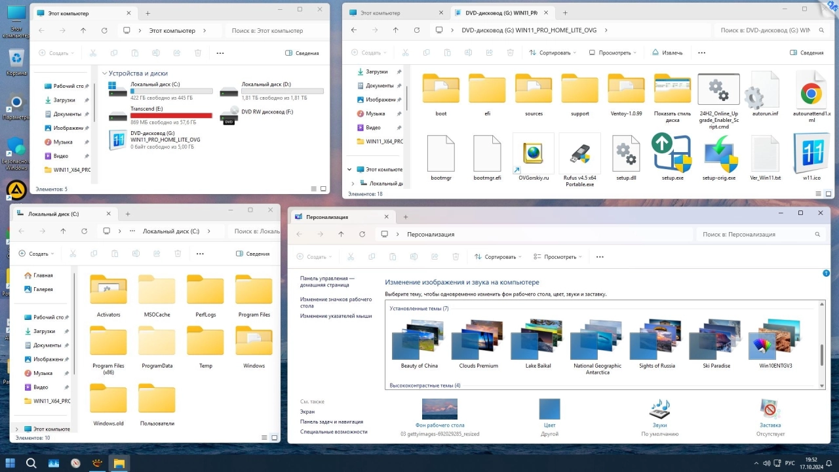The width and height of the screenshot is (839, 472).
Task: Open the Звуки sound settings icon
Action: point(659,409)
